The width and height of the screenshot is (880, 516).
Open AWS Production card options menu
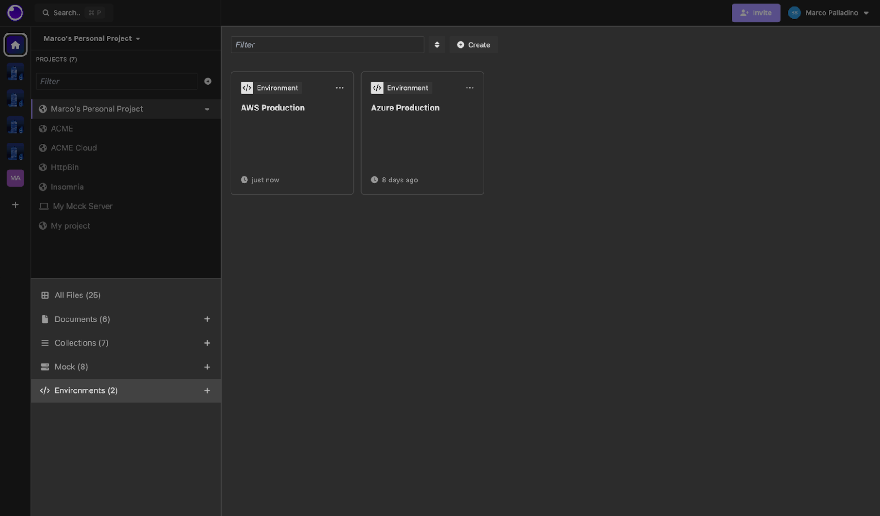click(340, 88)
